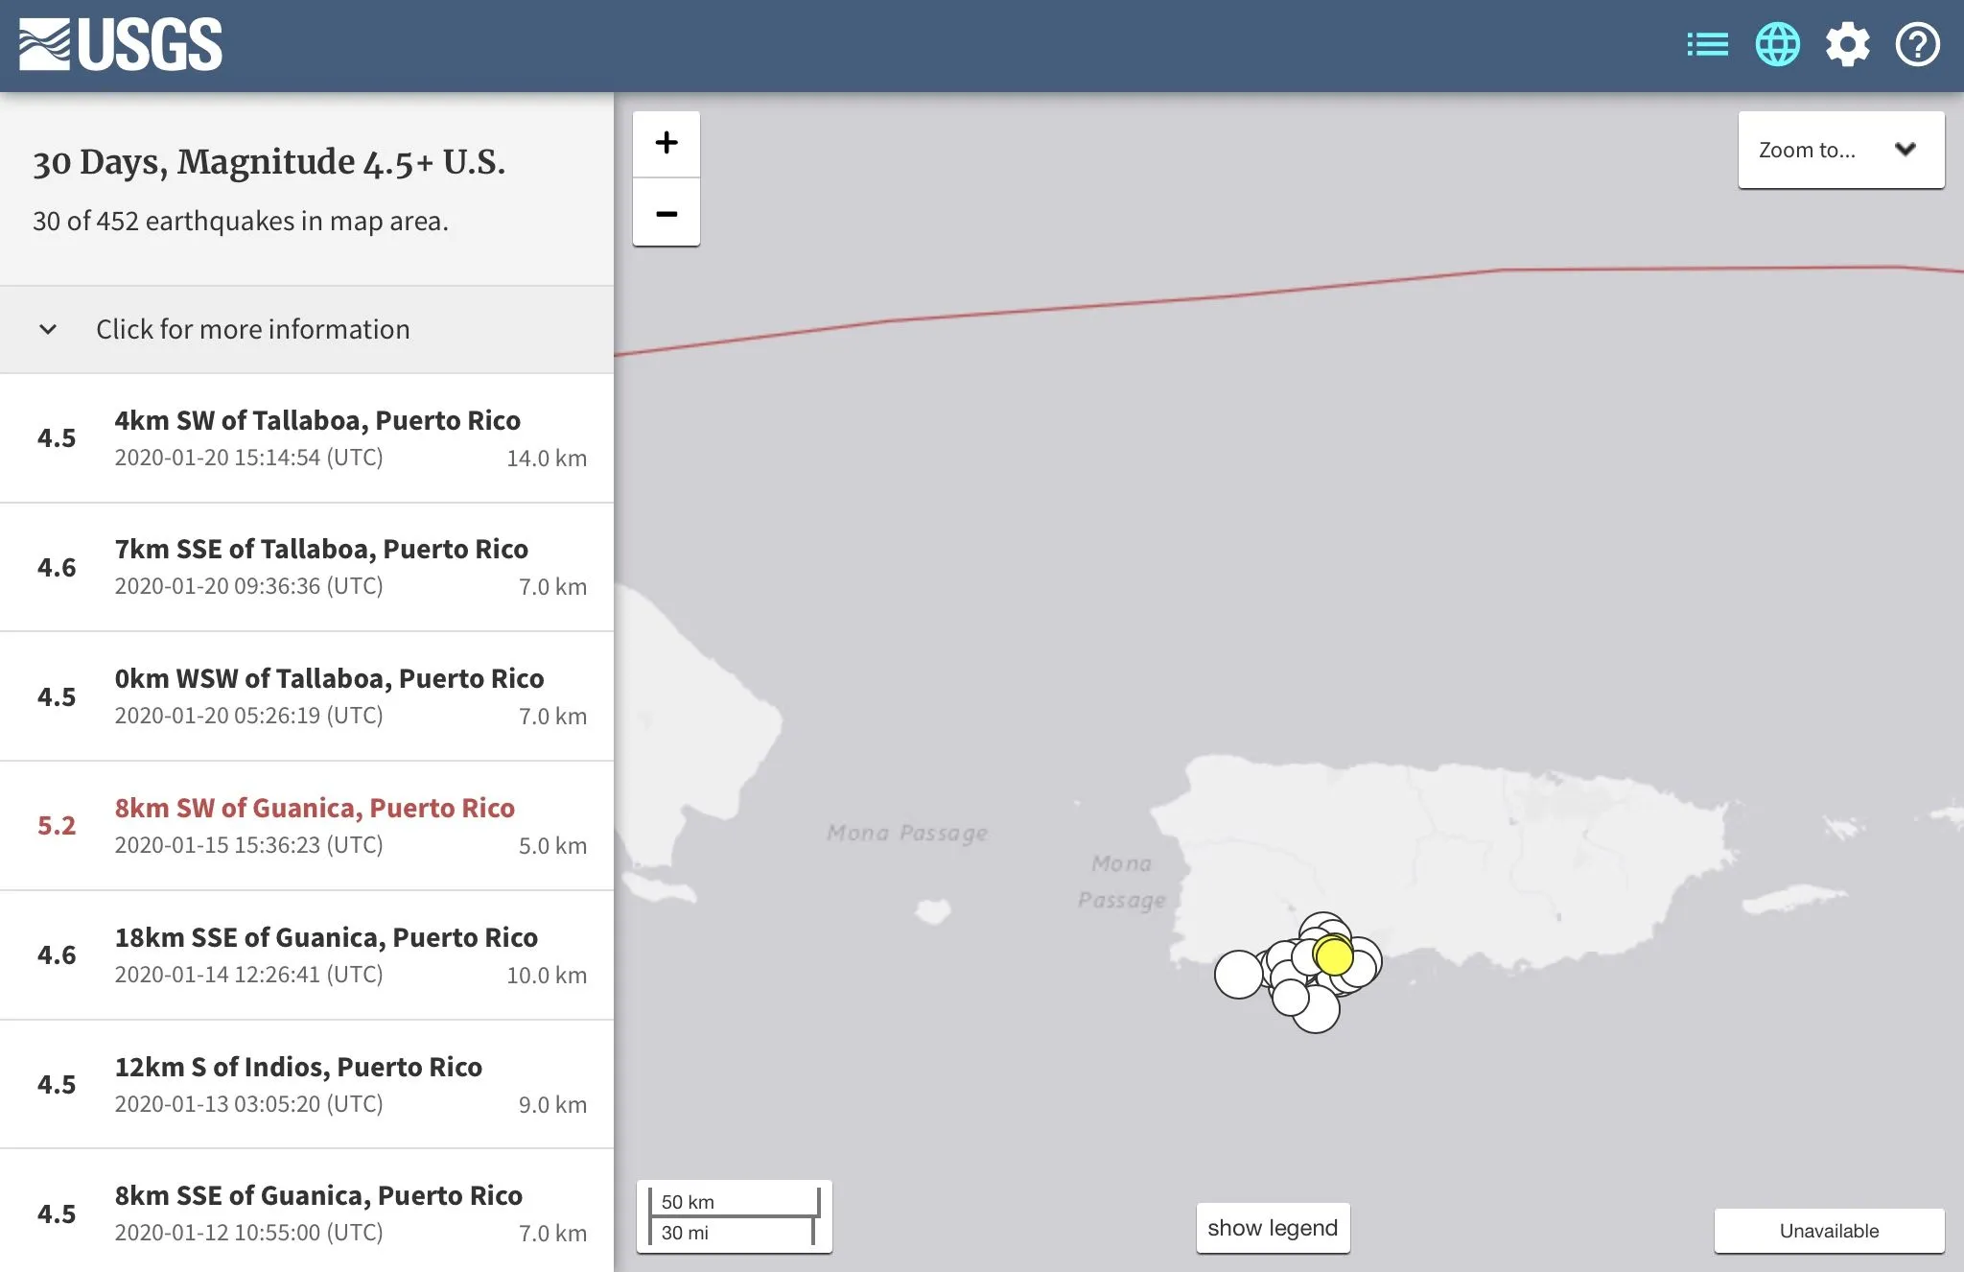Zoom in the map with plus button
Screen dimensions: 1964x1272
click(666, 144)
